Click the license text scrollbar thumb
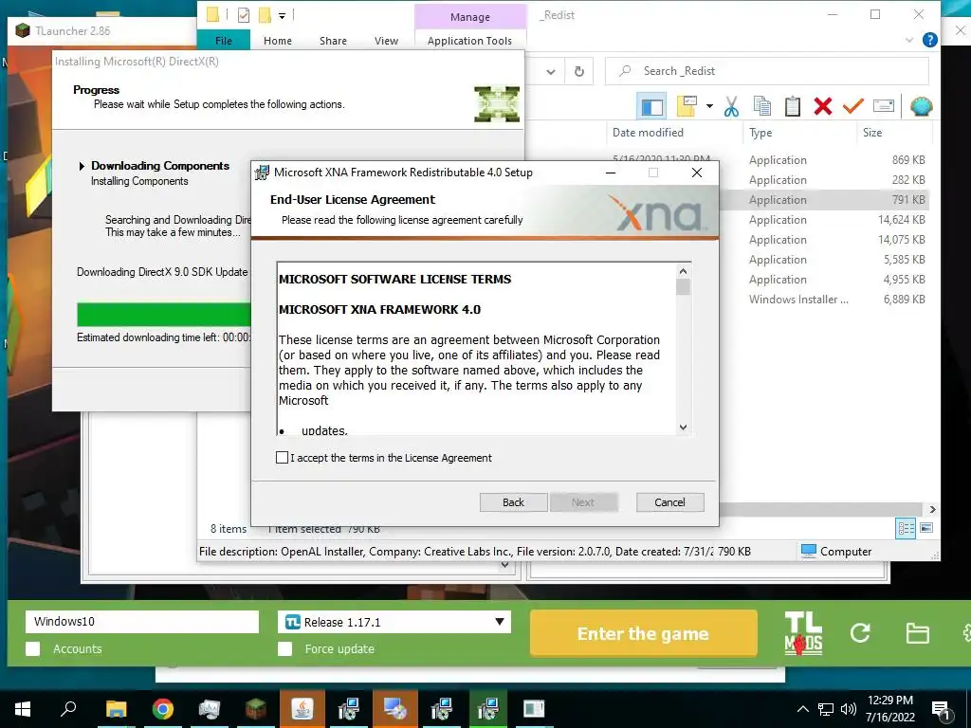 (x=683, y=286)
